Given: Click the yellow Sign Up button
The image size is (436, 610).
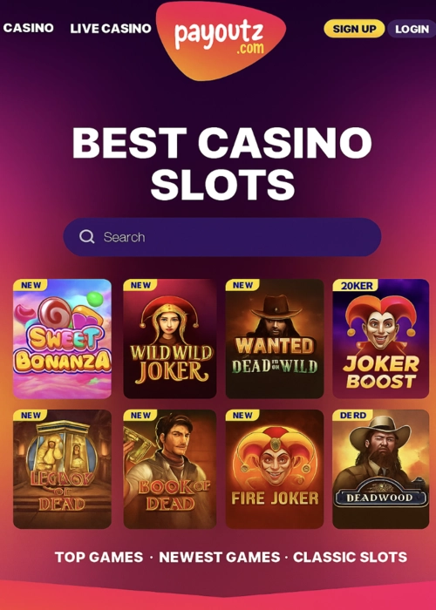Looking at the screenshot, I should click(354, 29).
